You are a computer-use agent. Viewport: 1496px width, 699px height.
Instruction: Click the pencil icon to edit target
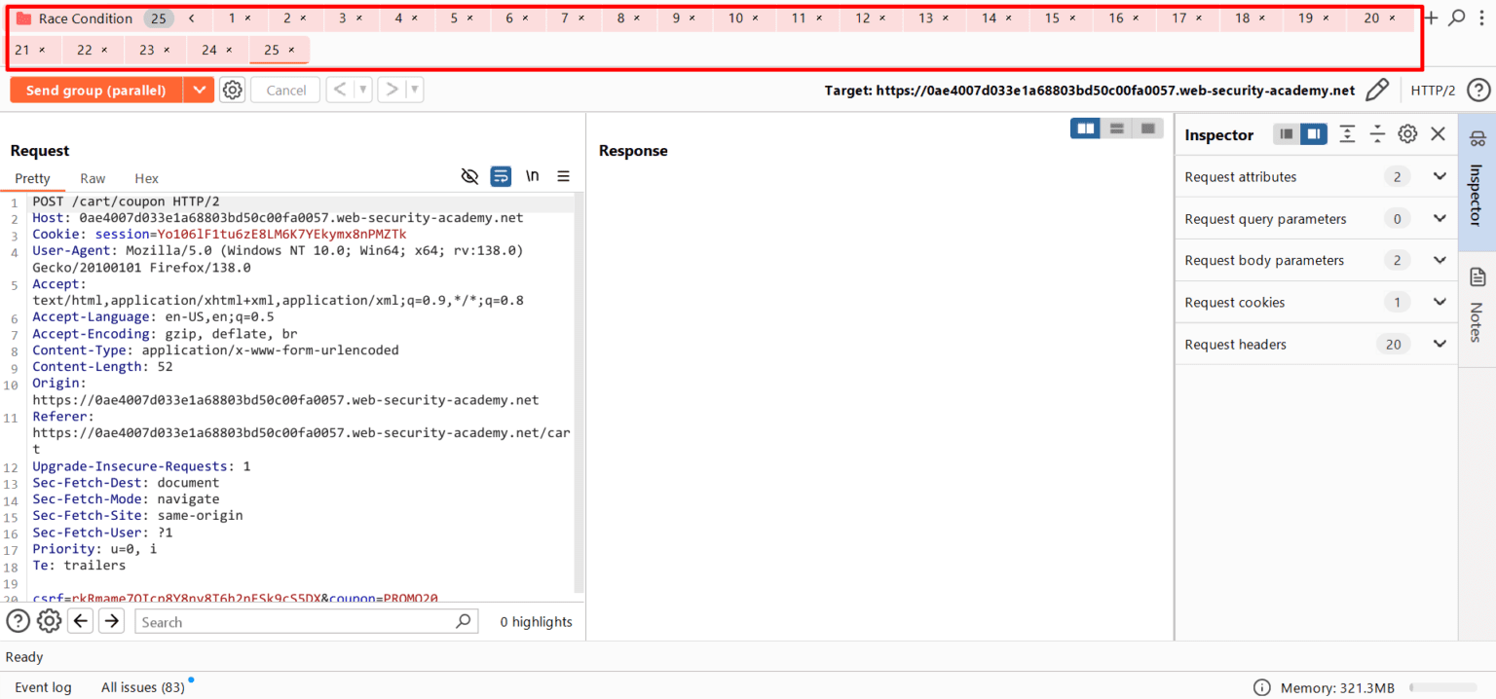click(x=1376, y=91)
